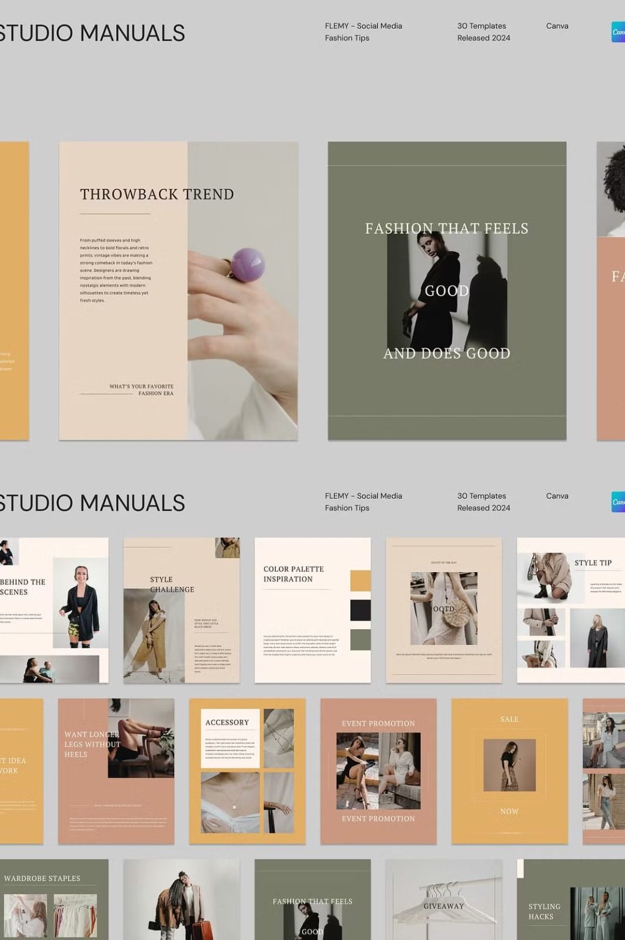Click the hand with purple ring photo
Image resolution: width=625 pixels, height=940 pixels.
point(243,291)
